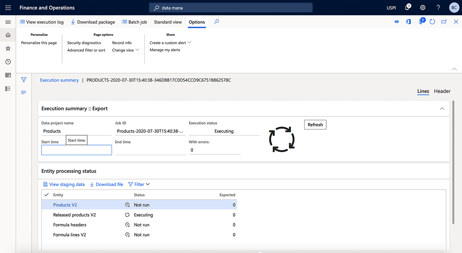Open Execution summary breadcrumb link
Viewport: 462px width, 253px height.
(x=59, y=80)
